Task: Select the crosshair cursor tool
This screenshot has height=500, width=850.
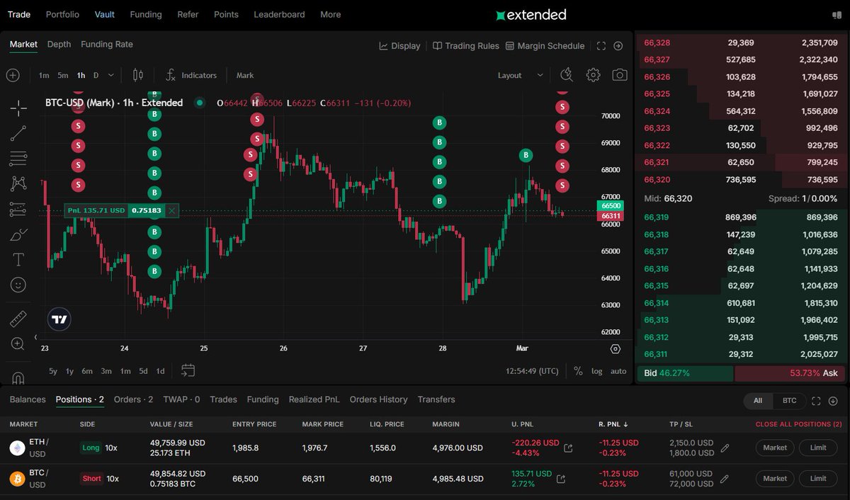Action: pyautogui.click(x=18, y=108)
